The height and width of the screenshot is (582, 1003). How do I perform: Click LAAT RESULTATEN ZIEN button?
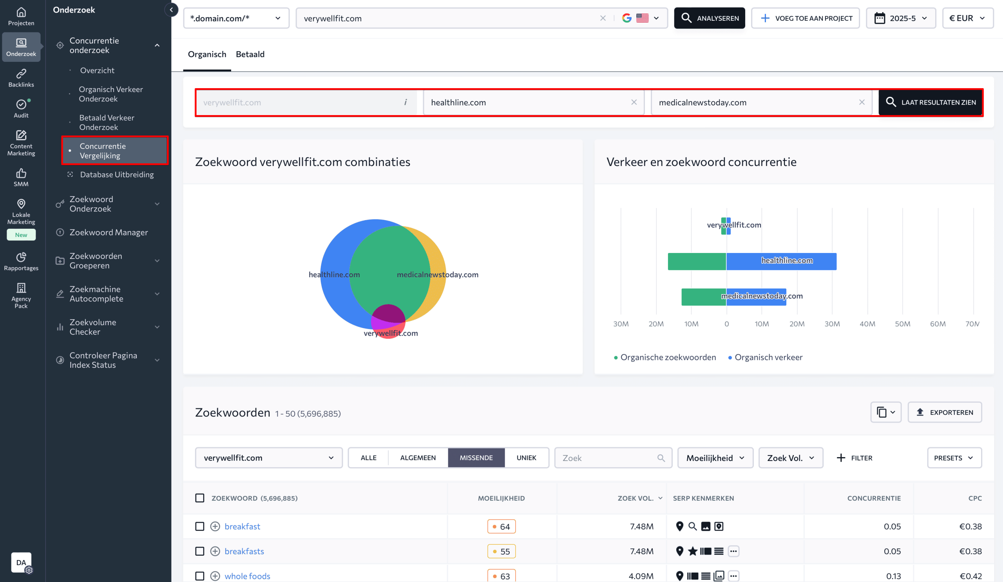(930, 102)
